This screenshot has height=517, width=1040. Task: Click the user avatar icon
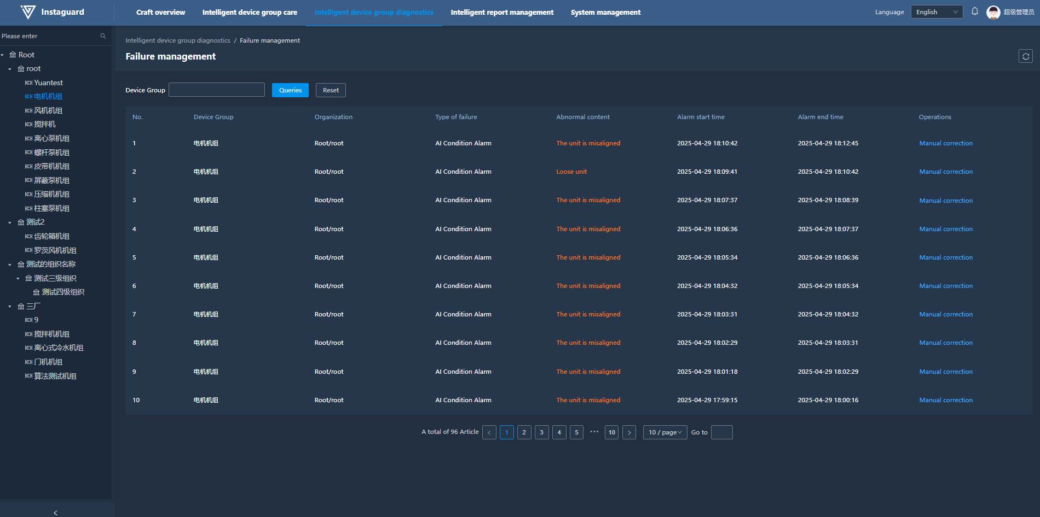click(x=993, y=12)
